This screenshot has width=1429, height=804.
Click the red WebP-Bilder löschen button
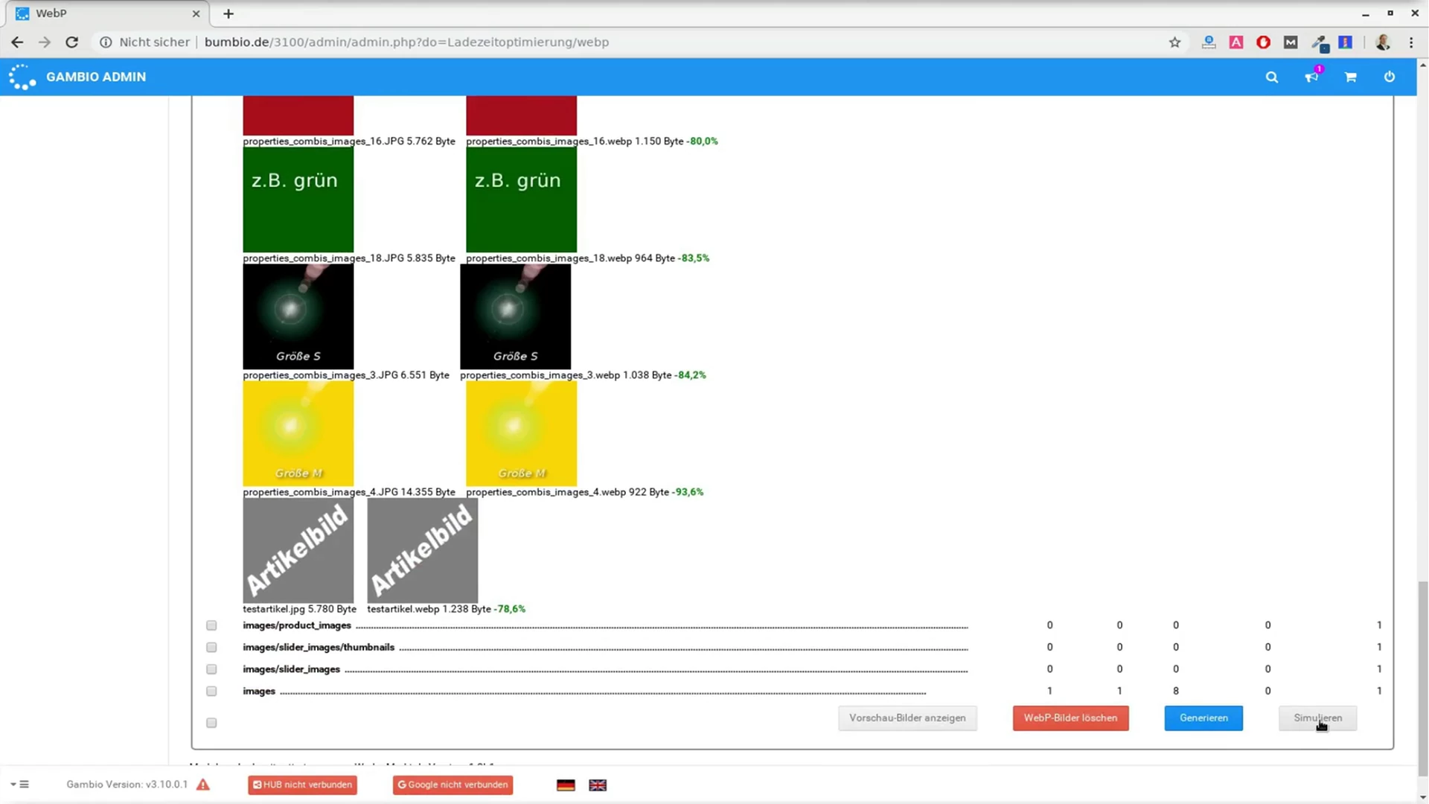pyautogui.click(x=1070, y=718)
